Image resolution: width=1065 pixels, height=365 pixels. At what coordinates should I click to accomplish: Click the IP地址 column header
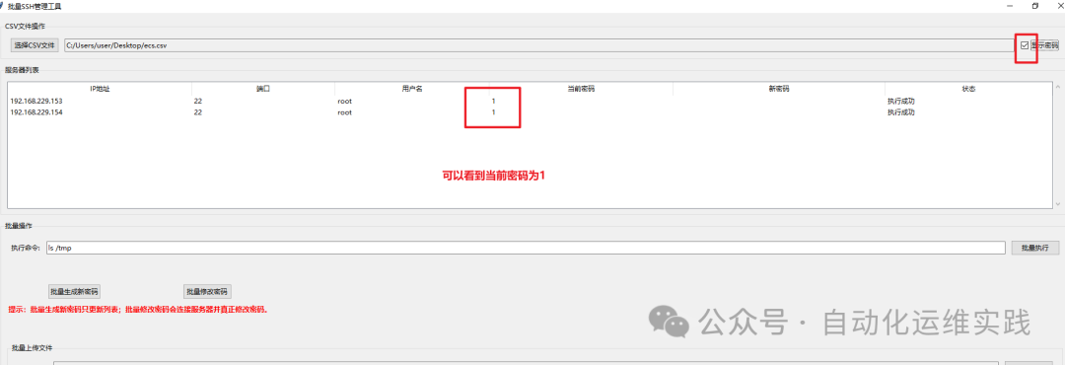(x=100, y=89)
